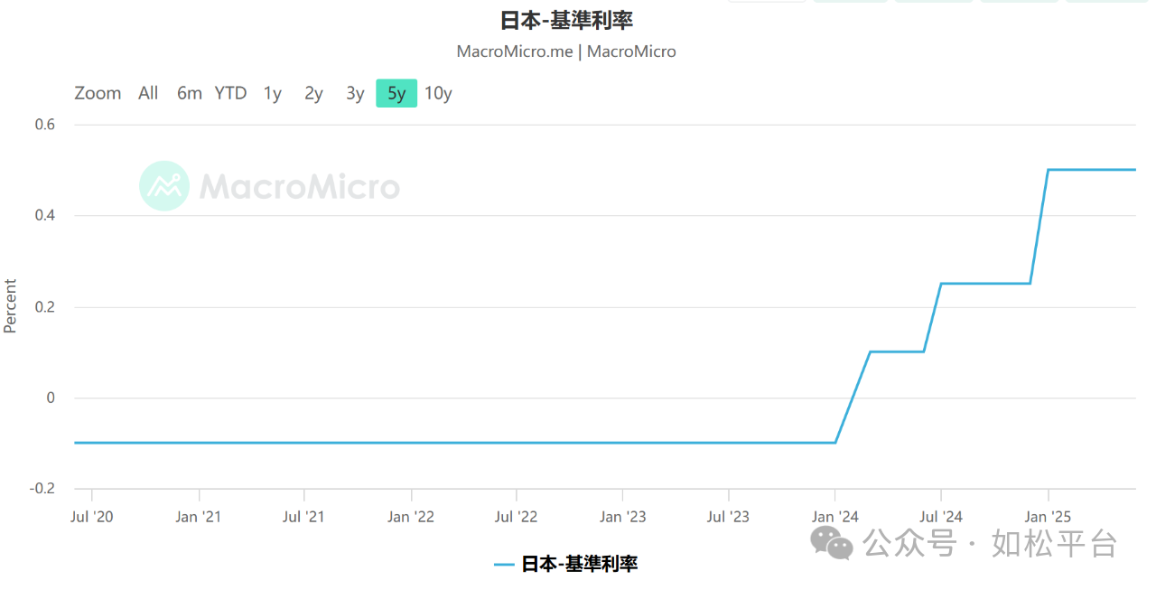Click the Jan '24 x-axis label

tap(835, 517)
